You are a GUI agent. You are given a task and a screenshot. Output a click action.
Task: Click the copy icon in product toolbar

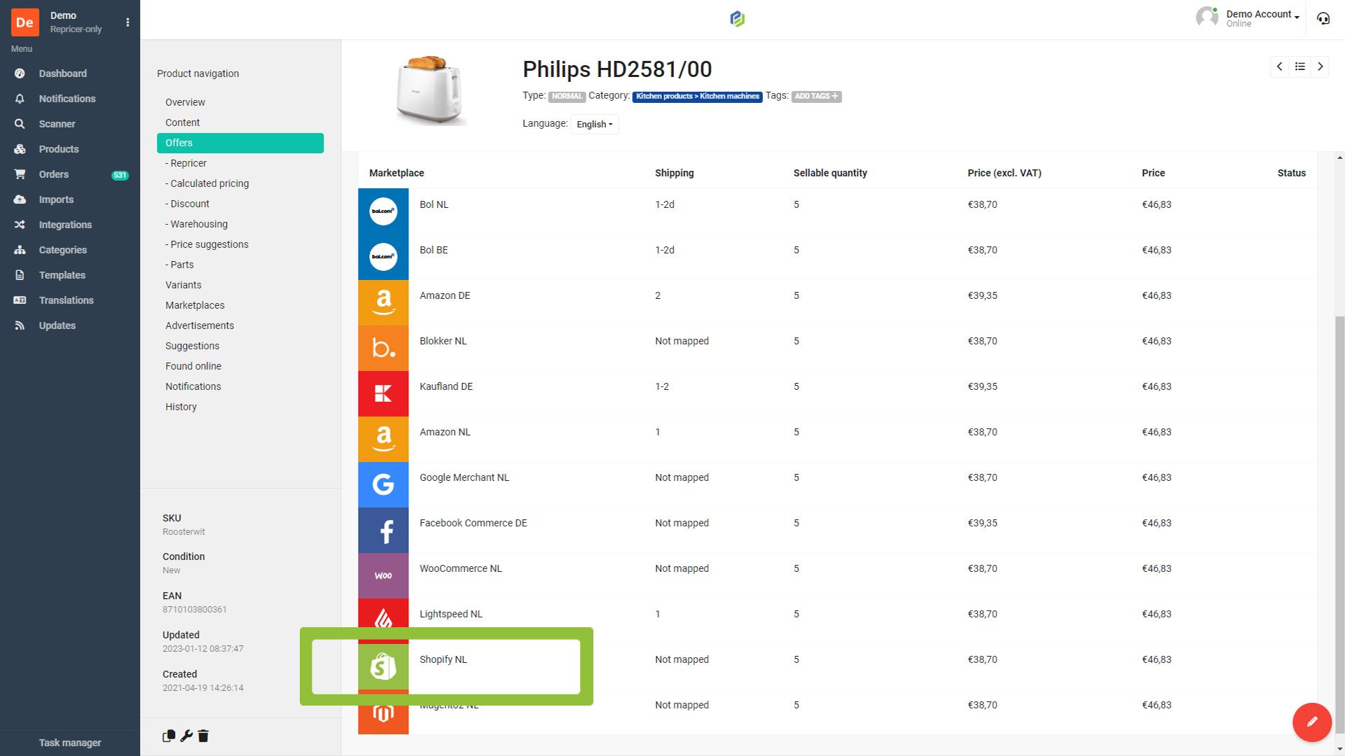pyautogui.click(x=167, y=736)
